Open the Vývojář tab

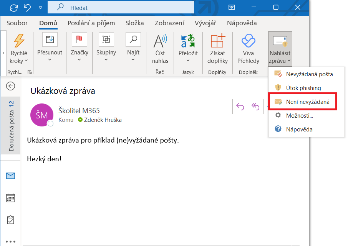[x=205, y=23]
